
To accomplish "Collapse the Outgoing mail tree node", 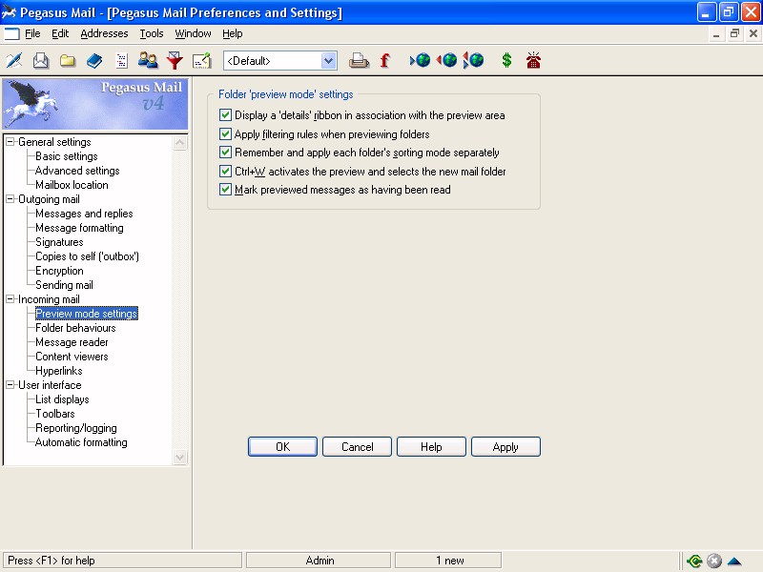I will click(10, 199).
